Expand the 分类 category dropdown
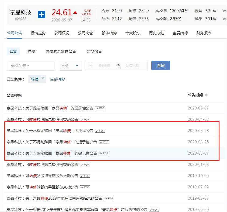 [x=70, y=66]
